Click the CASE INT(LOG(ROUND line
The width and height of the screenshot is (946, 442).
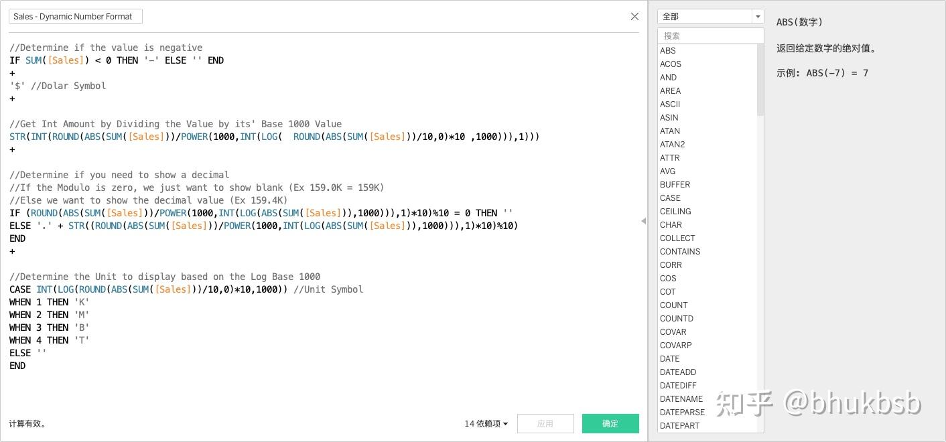(186, 289)
